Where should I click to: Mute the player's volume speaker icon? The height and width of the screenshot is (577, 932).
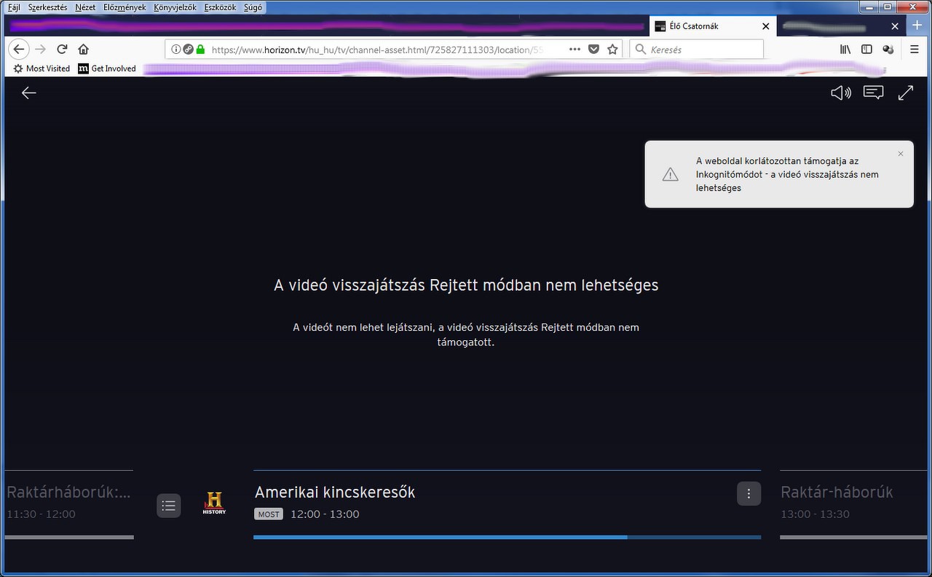tap(841, 93)
